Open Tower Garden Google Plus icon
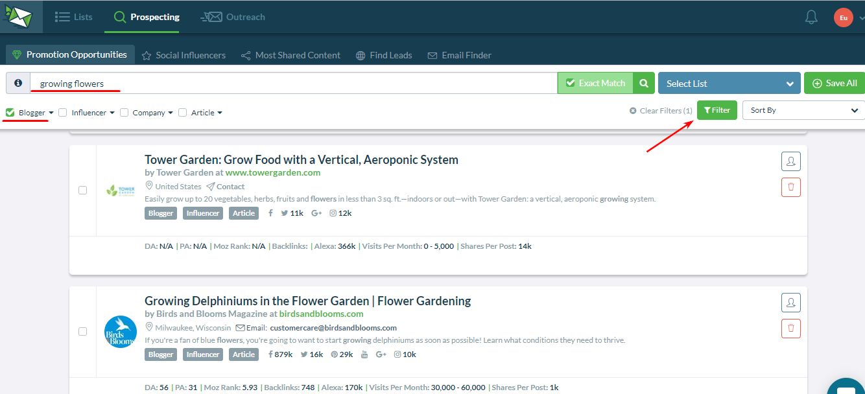Viewport: 865px width, 394px height. point(316,213)
